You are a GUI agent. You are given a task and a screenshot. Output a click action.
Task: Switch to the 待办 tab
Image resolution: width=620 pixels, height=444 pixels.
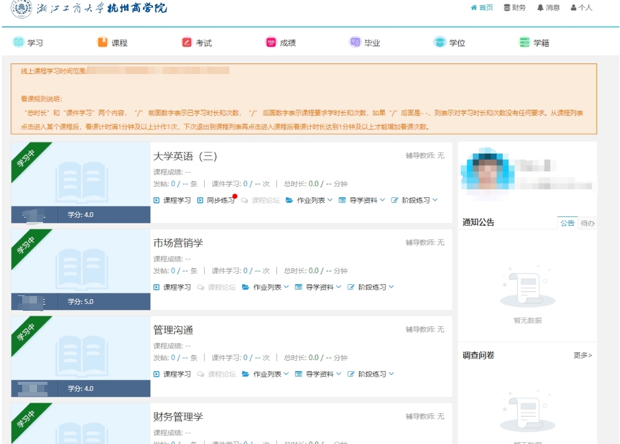(x=587, y=223)
